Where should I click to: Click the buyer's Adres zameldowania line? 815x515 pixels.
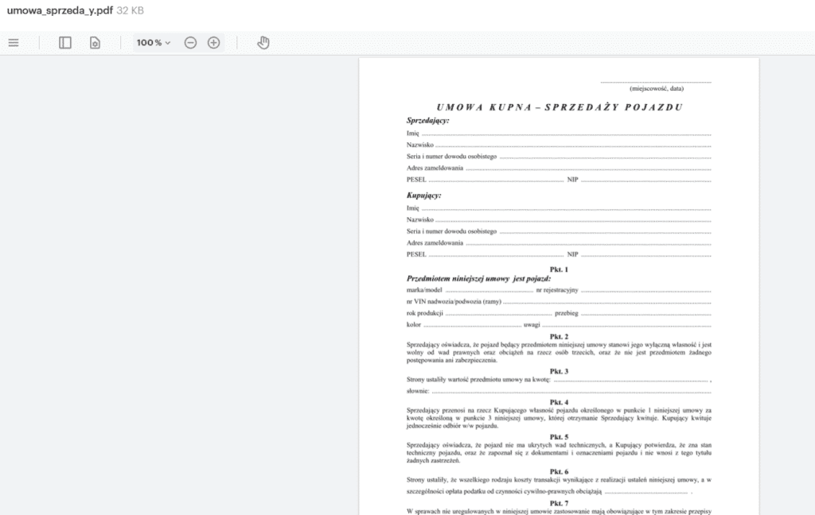(589, 242)
